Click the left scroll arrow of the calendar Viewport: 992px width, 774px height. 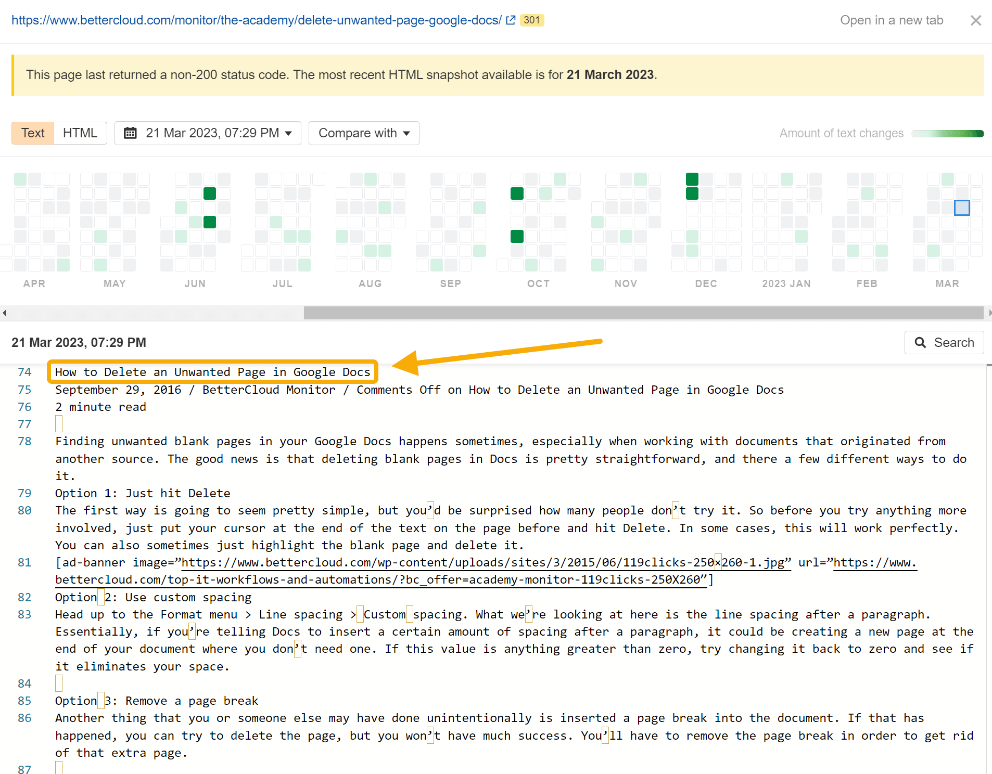pyautogui.click(x=5, y=313)
